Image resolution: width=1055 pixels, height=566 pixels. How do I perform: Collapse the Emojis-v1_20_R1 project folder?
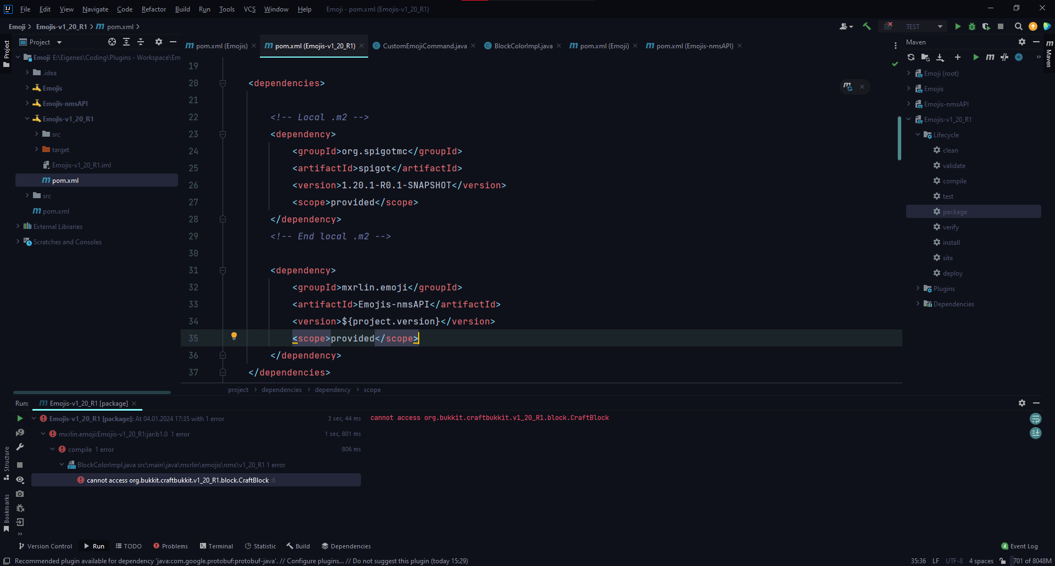[27, 119]
